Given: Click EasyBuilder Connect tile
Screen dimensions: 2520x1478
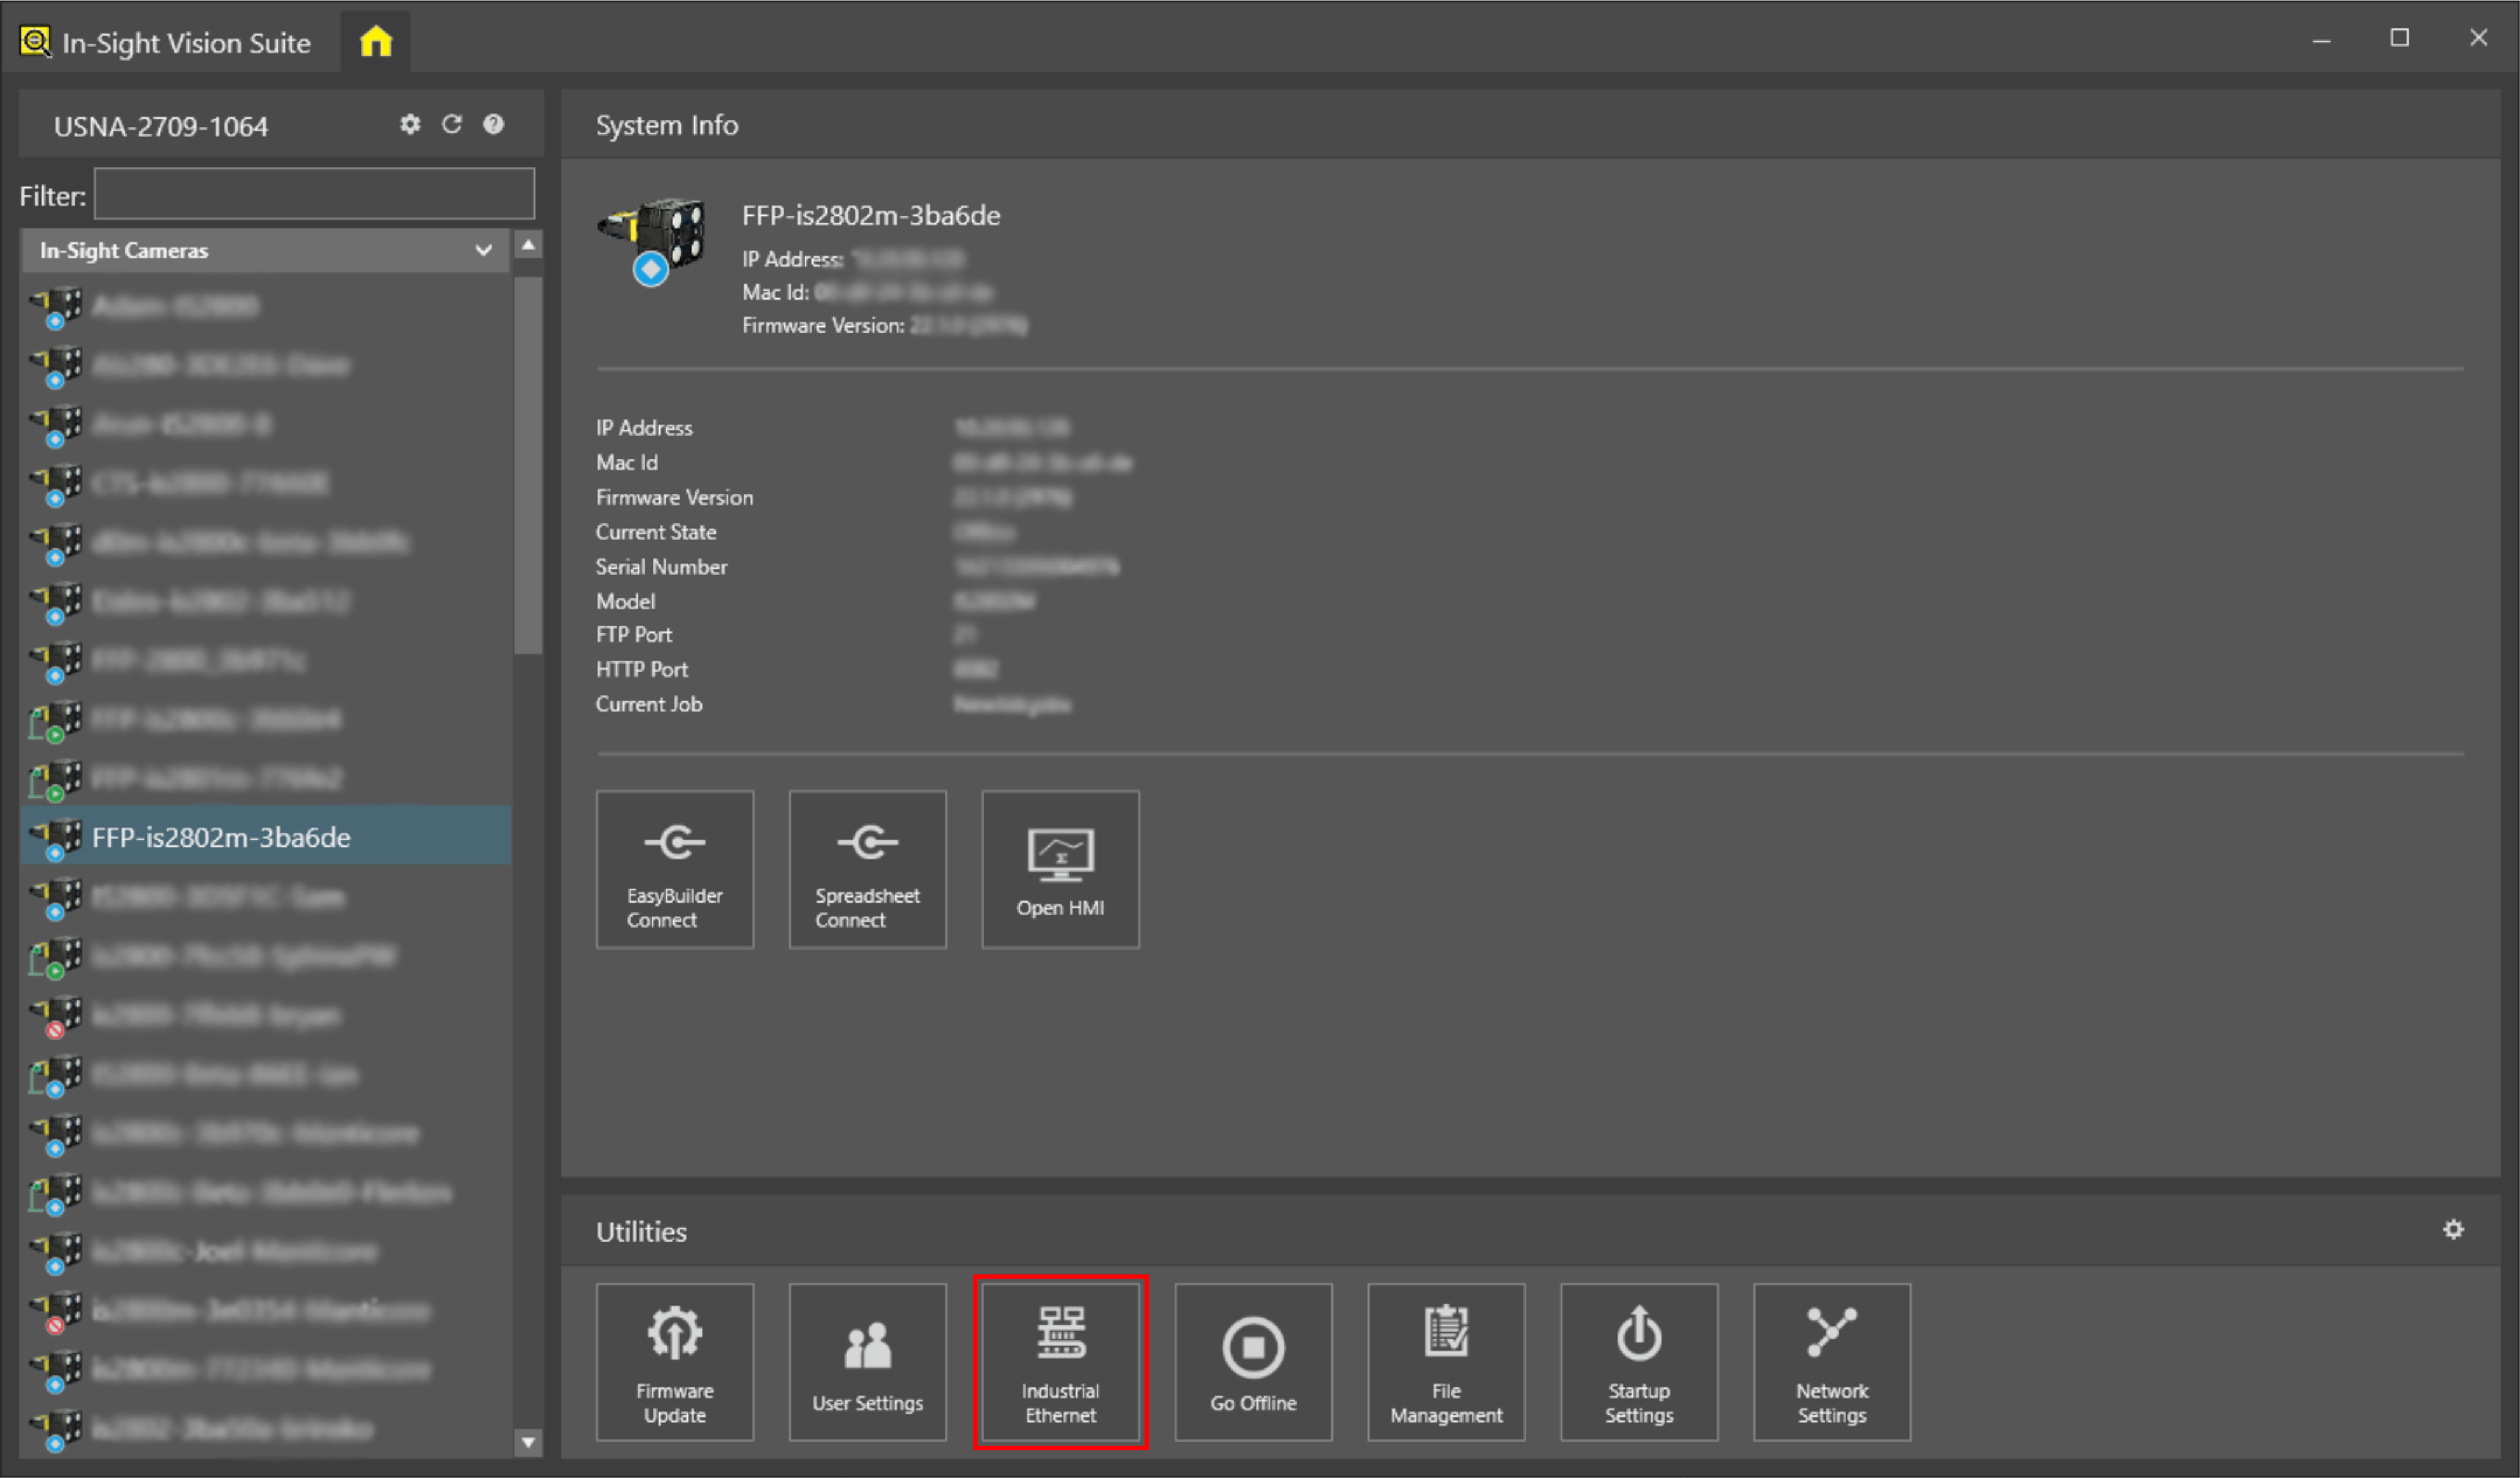Looking at the screenshot, I should [x=674, y=868].
